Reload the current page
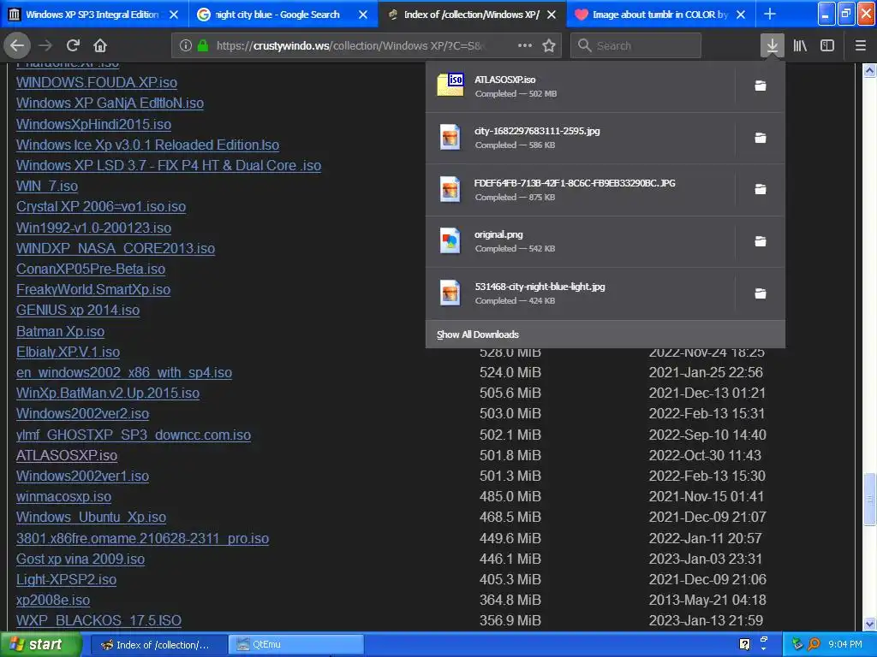The height and width of the screenshot is (657, 877). click(73, 45)
